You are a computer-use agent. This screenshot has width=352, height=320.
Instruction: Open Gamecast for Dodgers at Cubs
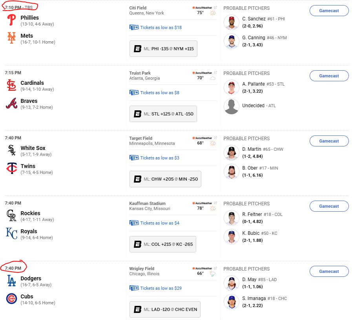pos(329,271)
